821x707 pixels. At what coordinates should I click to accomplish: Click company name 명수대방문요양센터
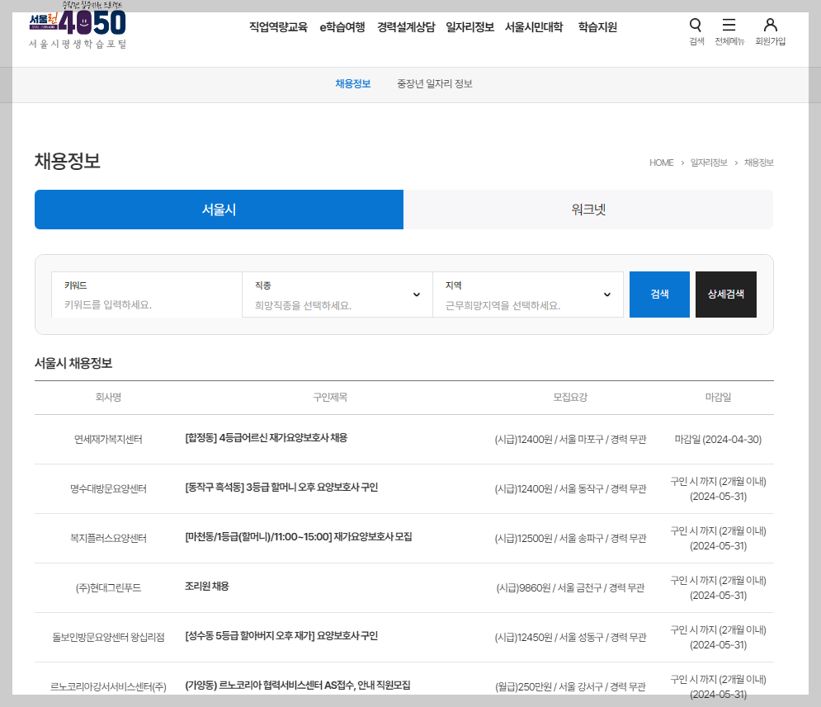click(x=108, y=488)
